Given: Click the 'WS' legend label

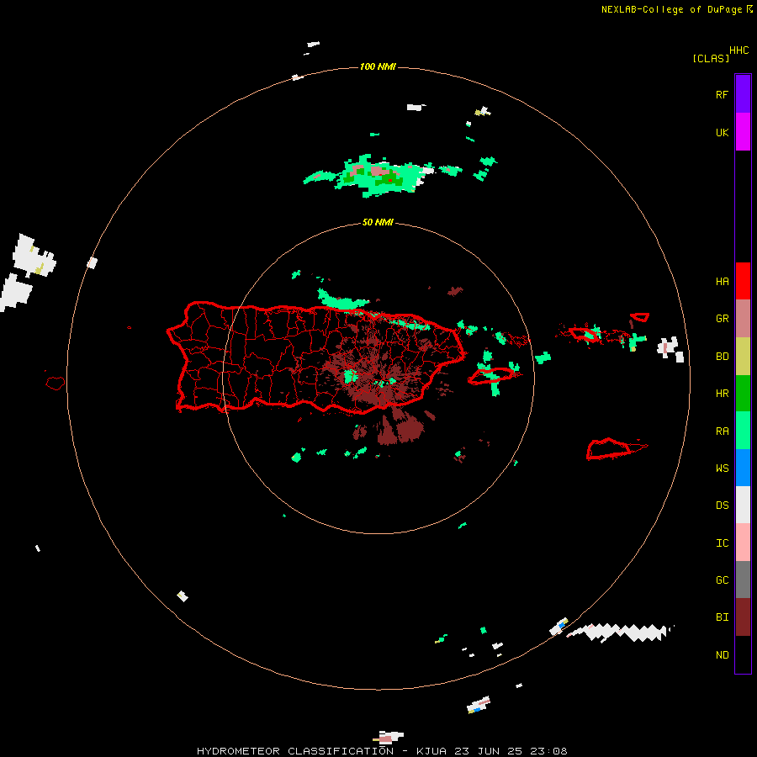Looking at the screenshot, I should 722,468.
